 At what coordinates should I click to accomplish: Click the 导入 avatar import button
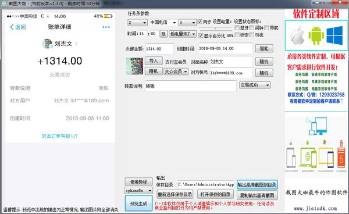point(154,61)
